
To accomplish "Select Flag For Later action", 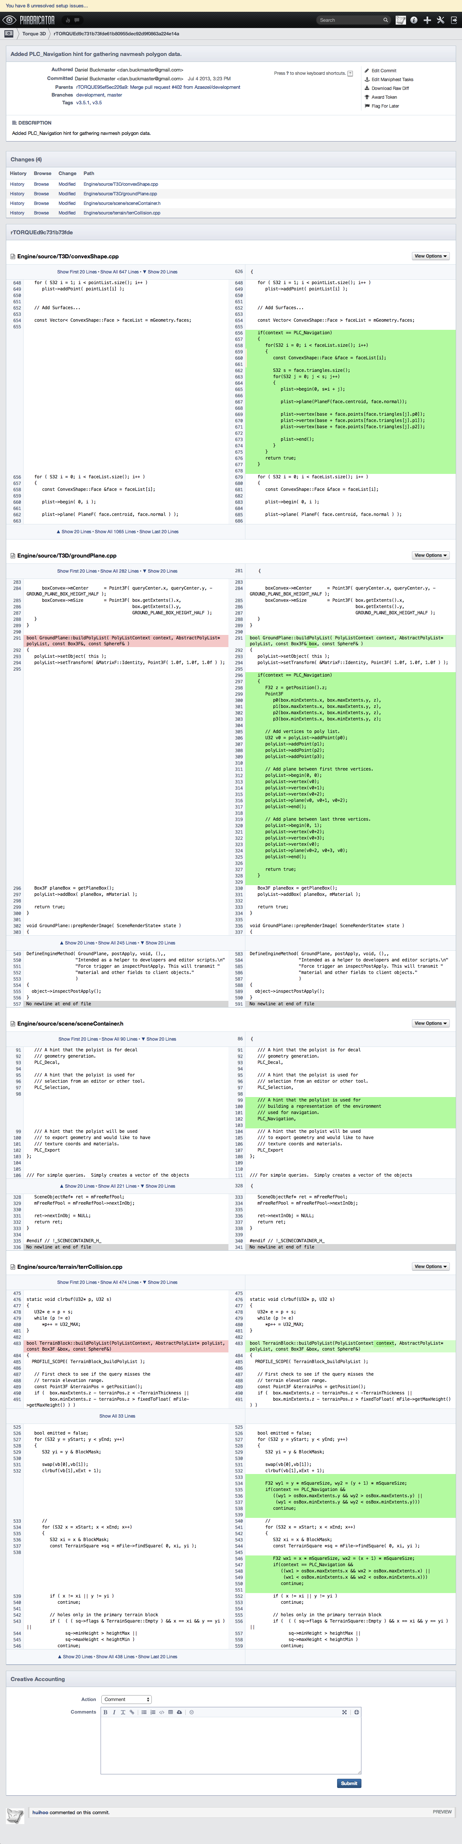I will point(385,106).
